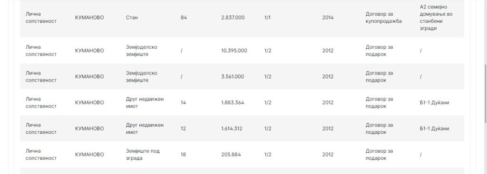Viewport: 487px width, 174px height.
Task: Click 'Договор за купопродажба' cell
Action: click(x=384, y=18)
